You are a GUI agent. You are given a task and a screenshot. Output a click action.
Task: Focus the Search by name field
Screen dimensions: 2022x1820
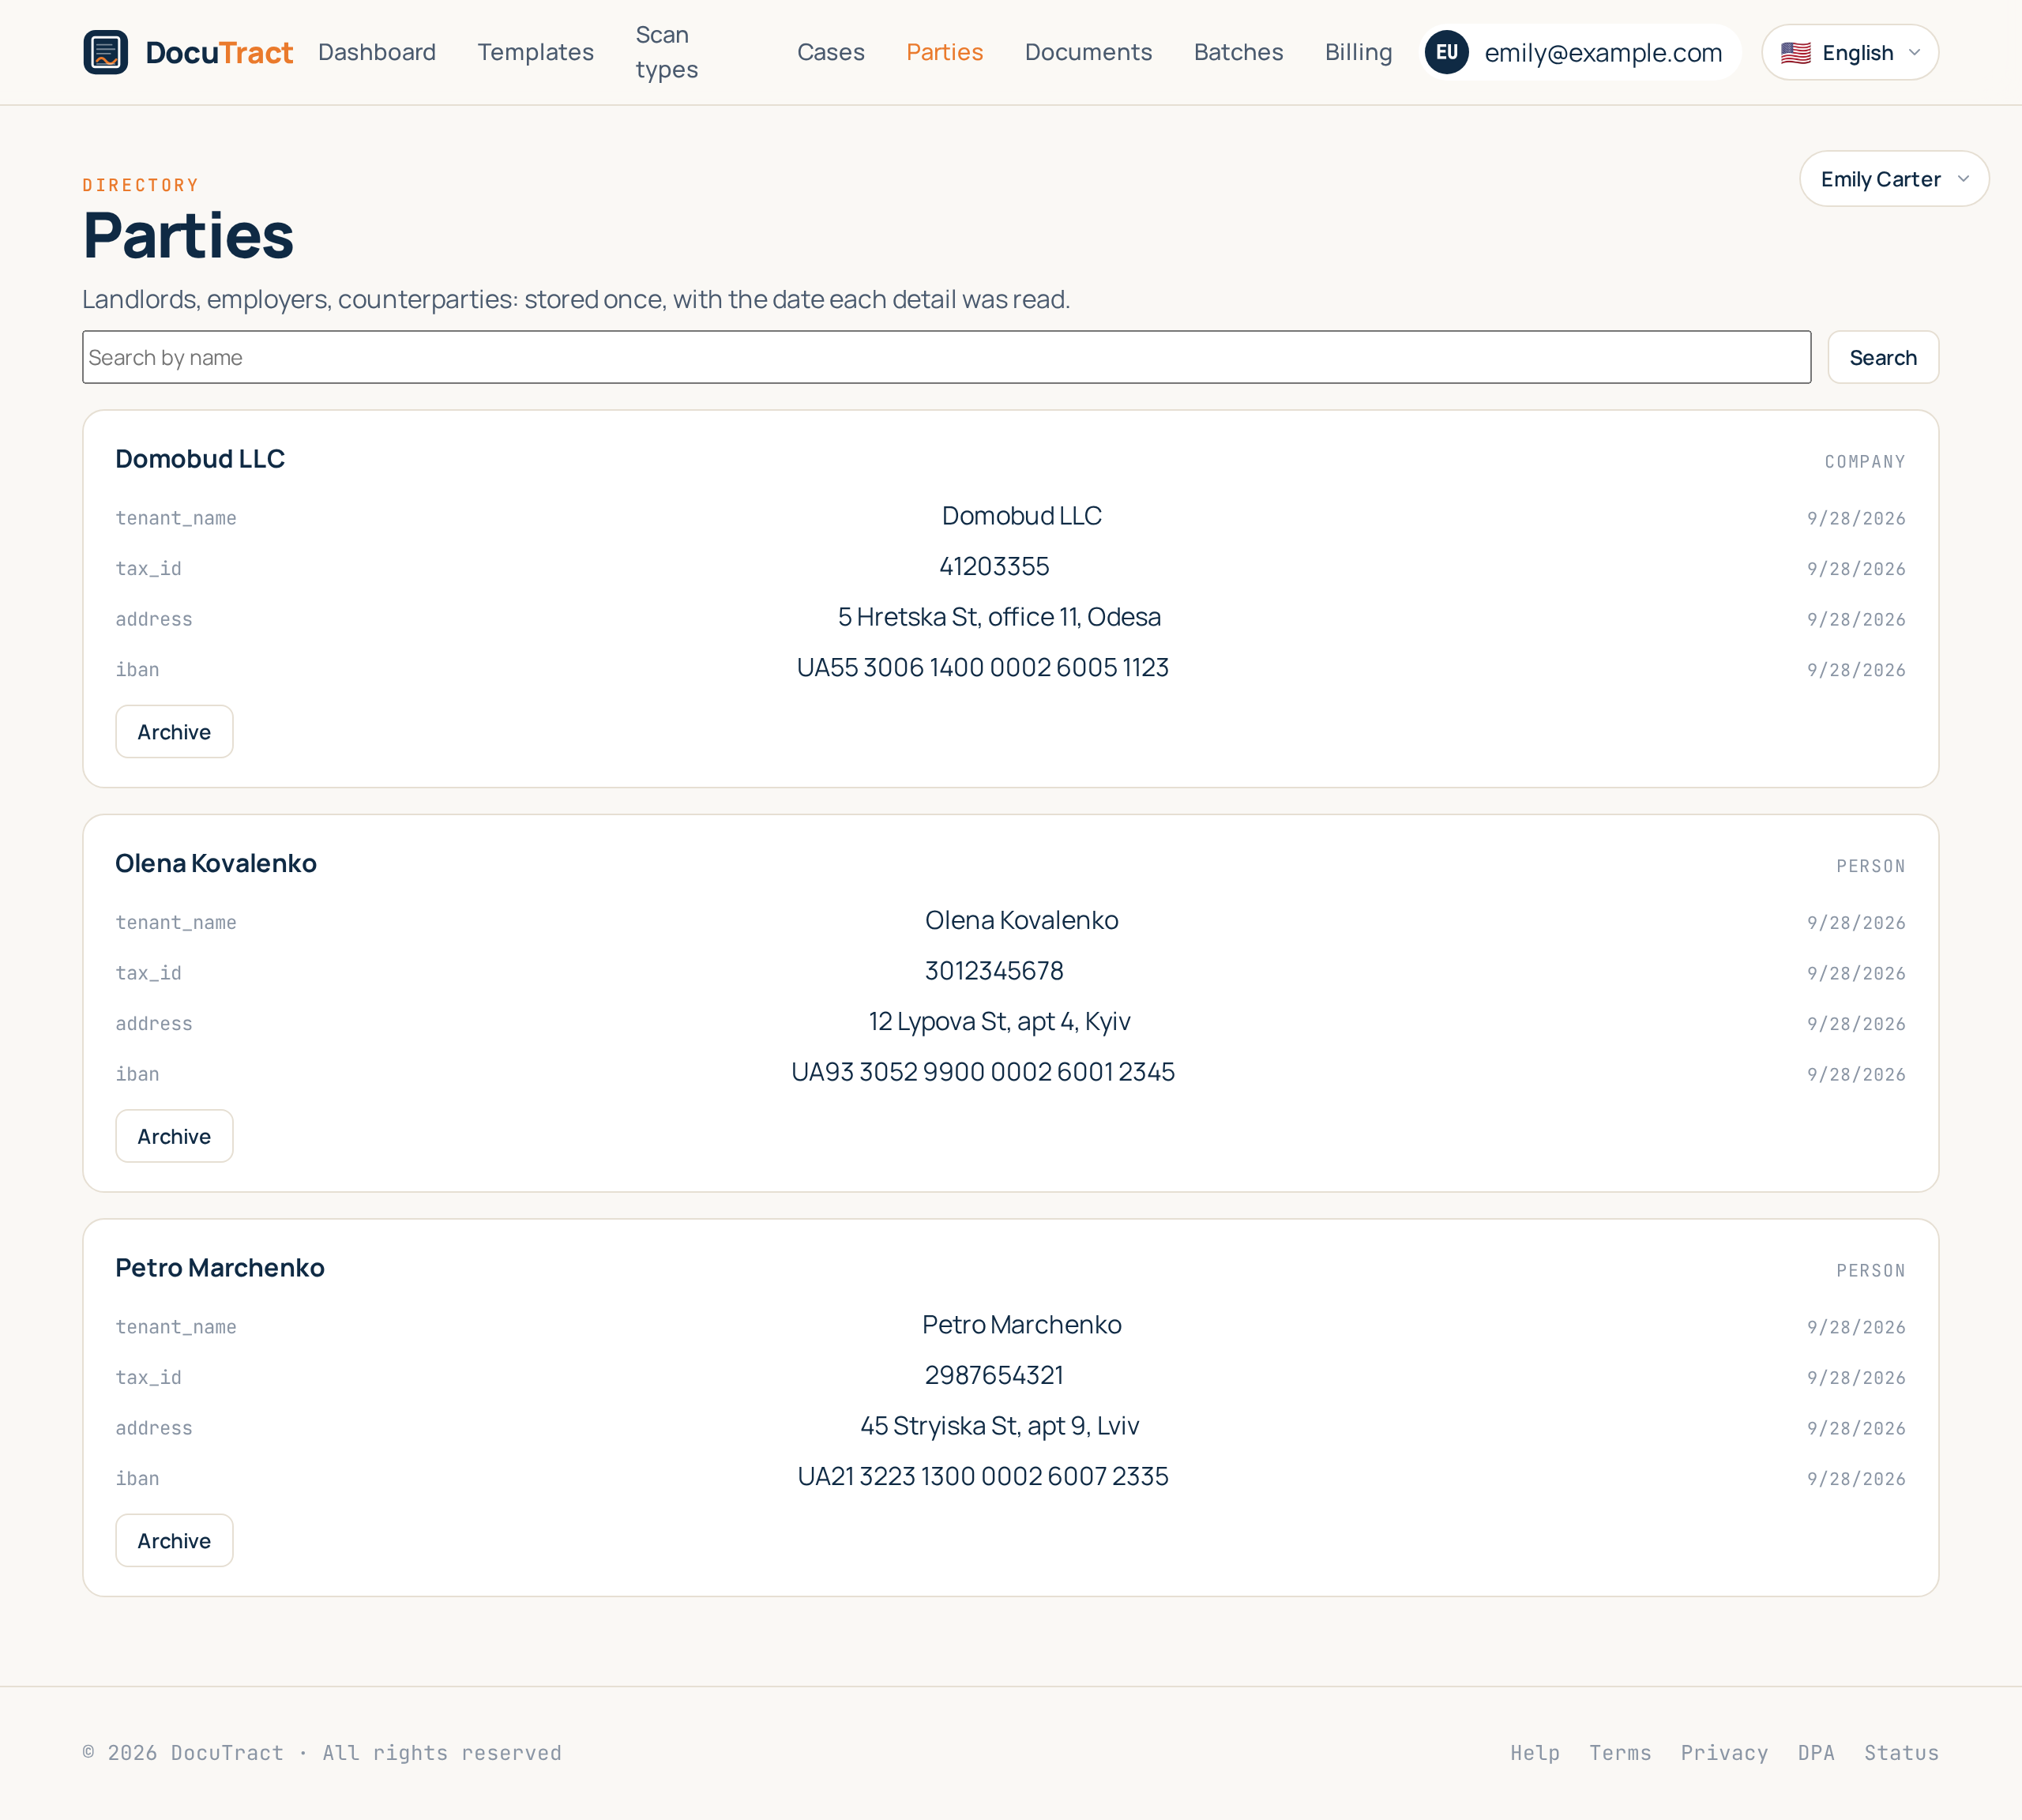point(946,357)
